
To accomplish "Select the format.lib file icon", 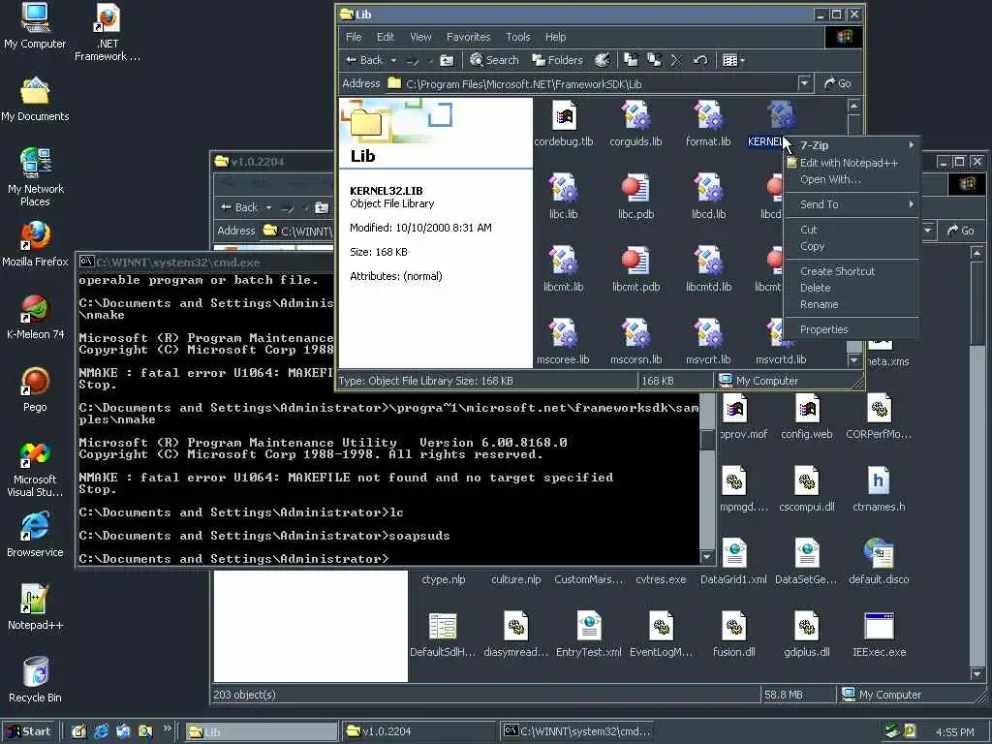I will pos(708,116).
